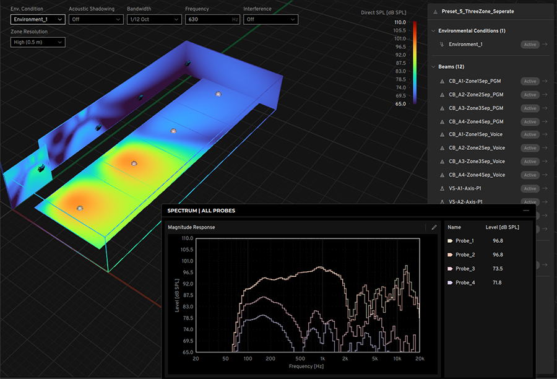557x379 pixels.
Task: Click the edit pencil icon in Magnitude Response
Action: [x=434, y=227]
